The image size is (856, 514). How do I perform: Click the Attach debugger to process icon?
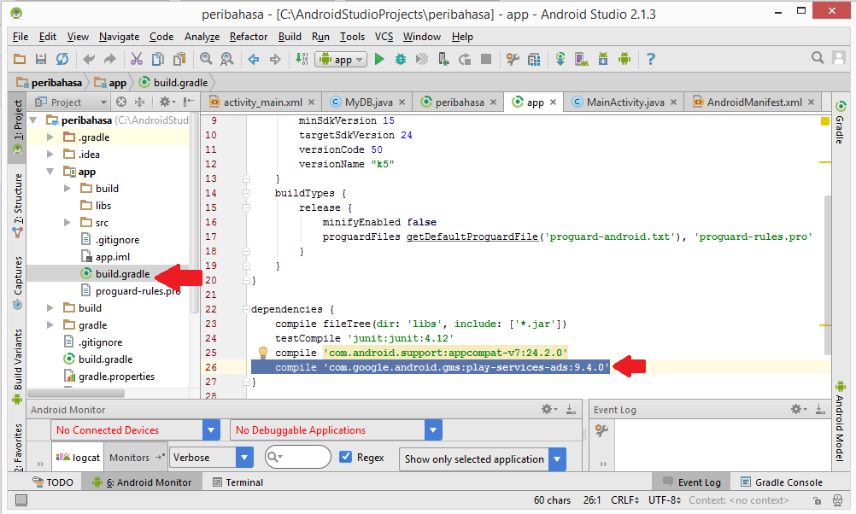click(x=444, y=59)
